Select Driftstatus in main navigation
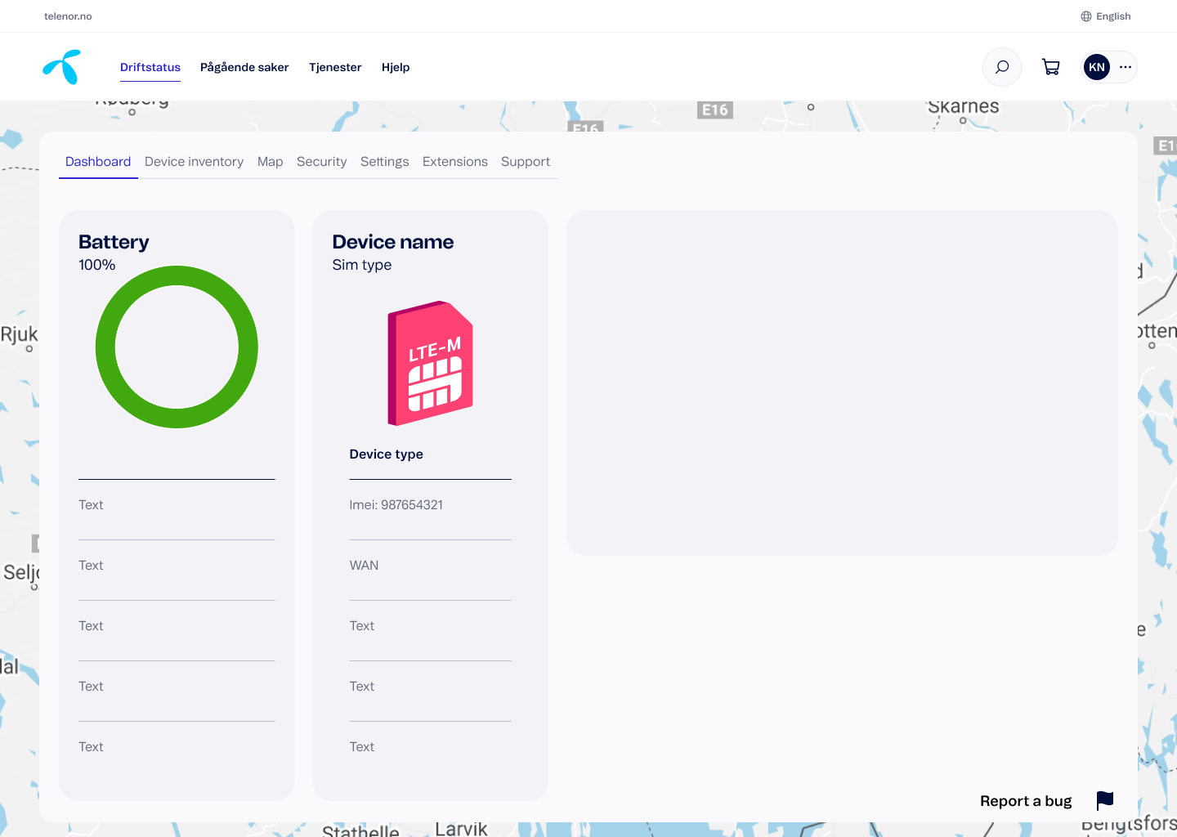Viewport: 1177px width, 837px height. [x=150, y=67]
